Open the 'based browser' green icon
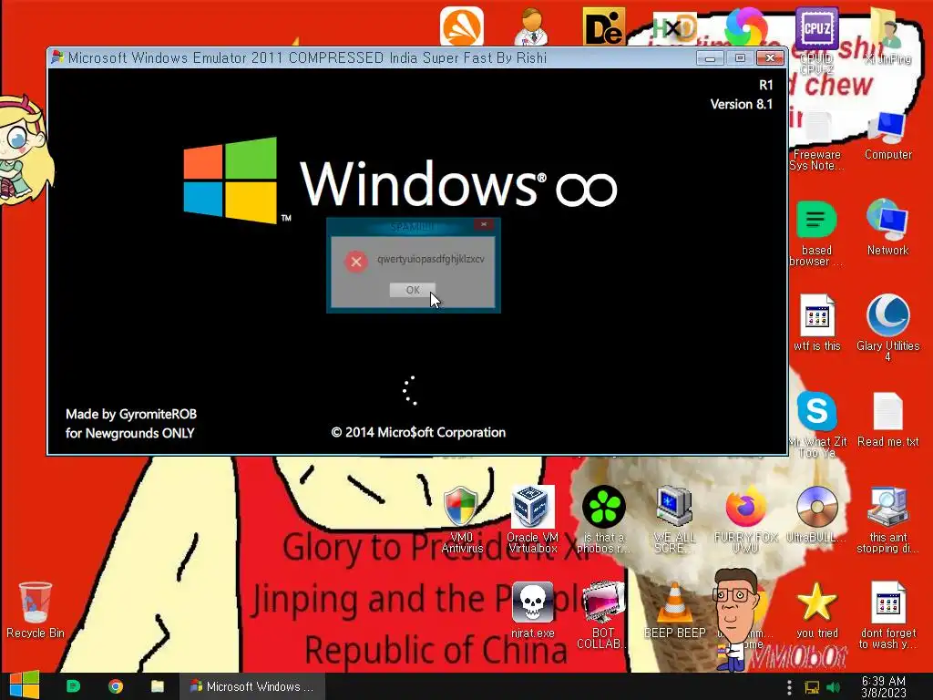Image resolution: width=933 pixels, height=700 pixels. (816, 232)
